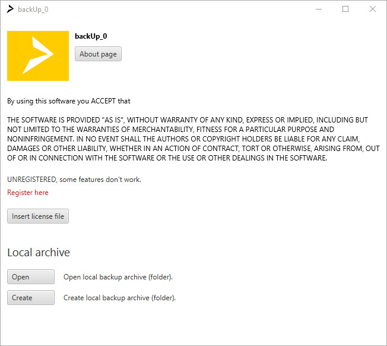Click the title bar arrow app icon
387x346 pixels.
click(10, 9)
